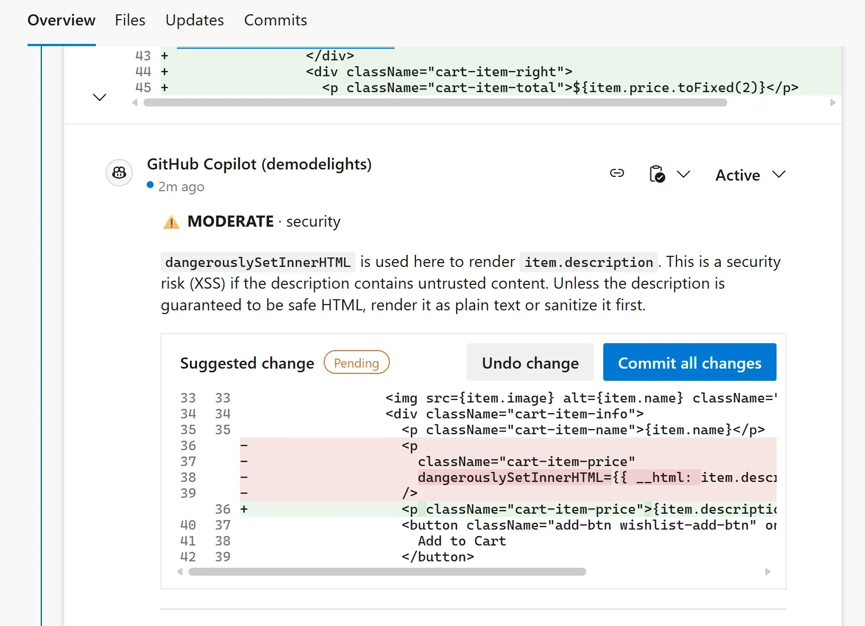Image resolution: width=865 pixels, height=626 pixels.
Task: Click the 'Add to Cart' code line
Action: coord(462,541)
